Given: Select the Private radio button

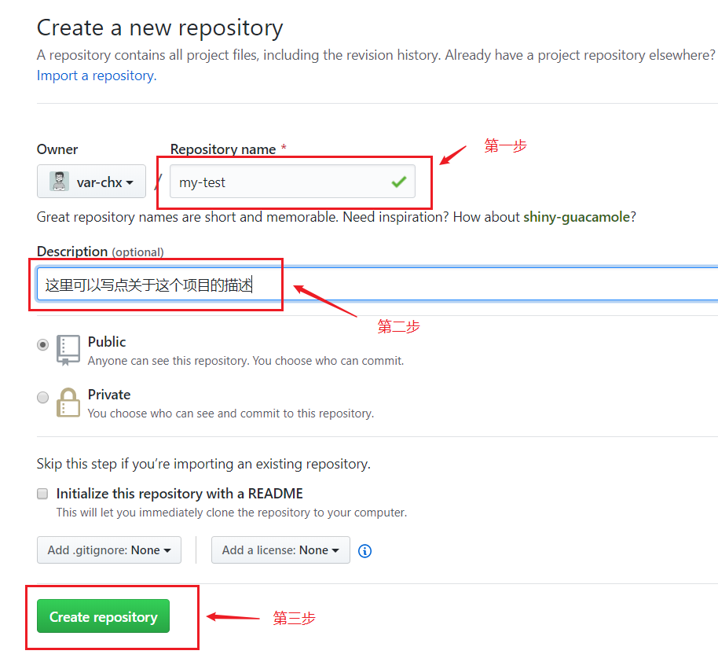Looking at the screenshot, I should click(x=43, y=397).
